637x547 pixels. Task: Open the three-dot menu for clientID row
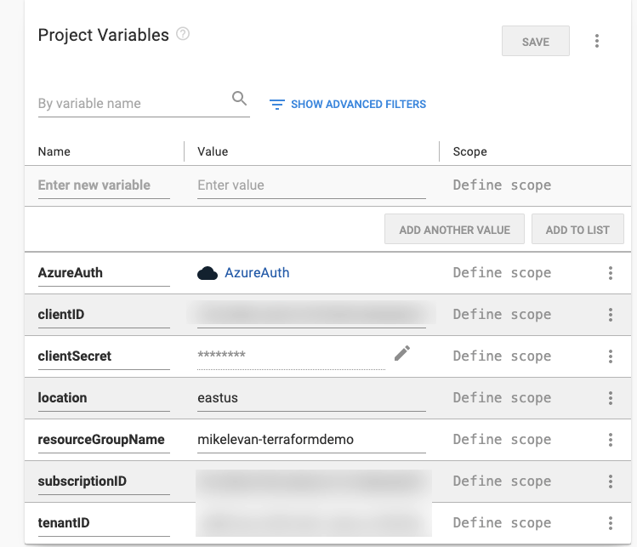611,315
